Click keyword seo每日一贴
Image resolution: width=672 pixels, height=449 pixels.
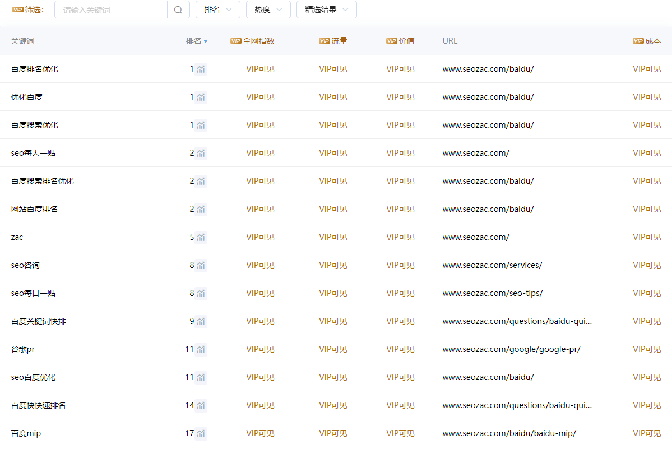point(33,294)
